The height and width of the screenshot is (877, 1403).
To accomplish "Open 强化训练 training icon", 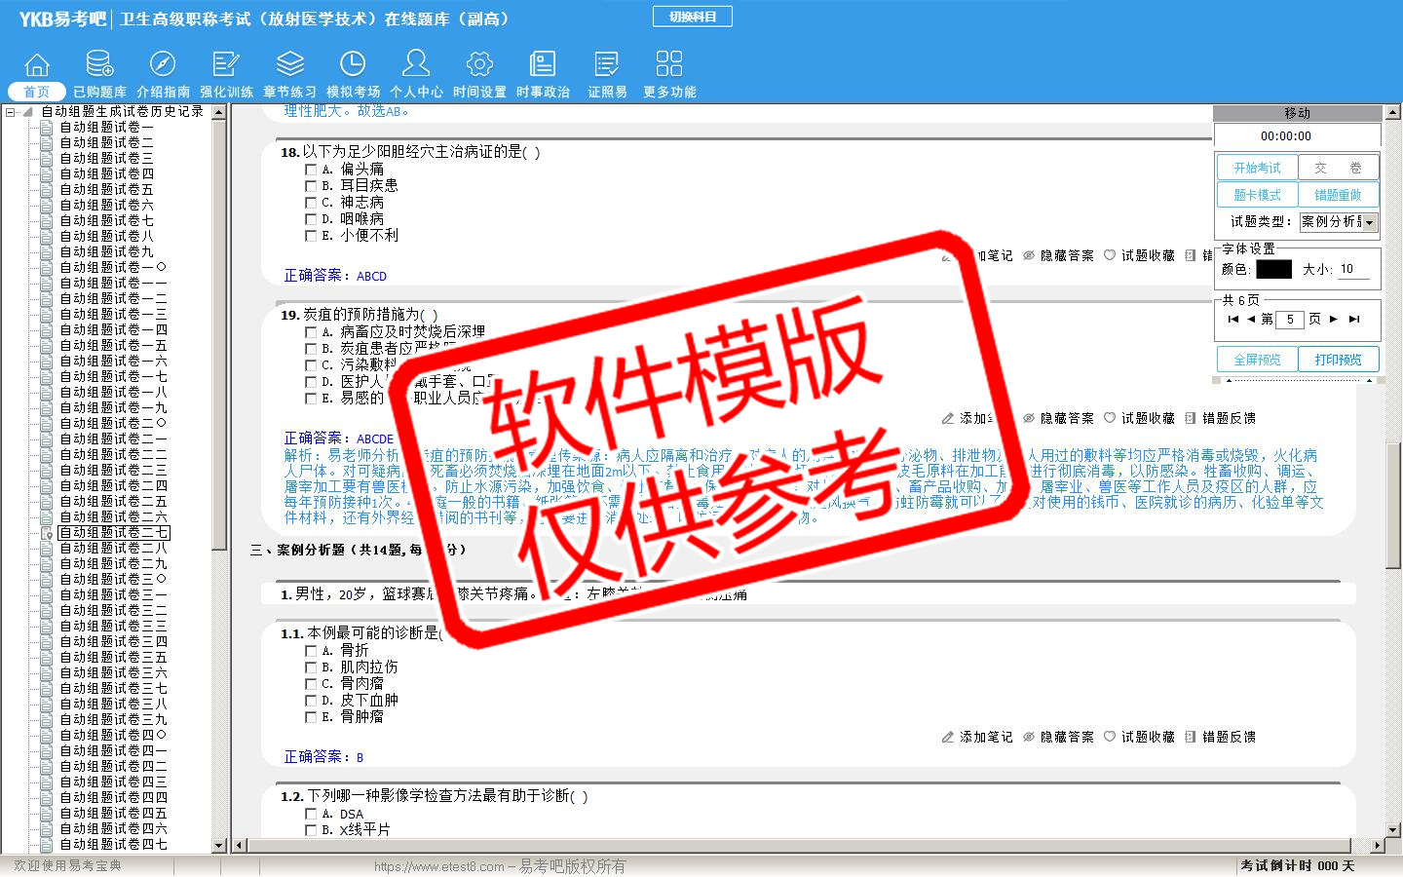I will pos(226,65).
